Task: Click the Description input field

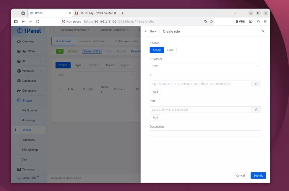Action: pyautogui.click(x=205, y=133)
